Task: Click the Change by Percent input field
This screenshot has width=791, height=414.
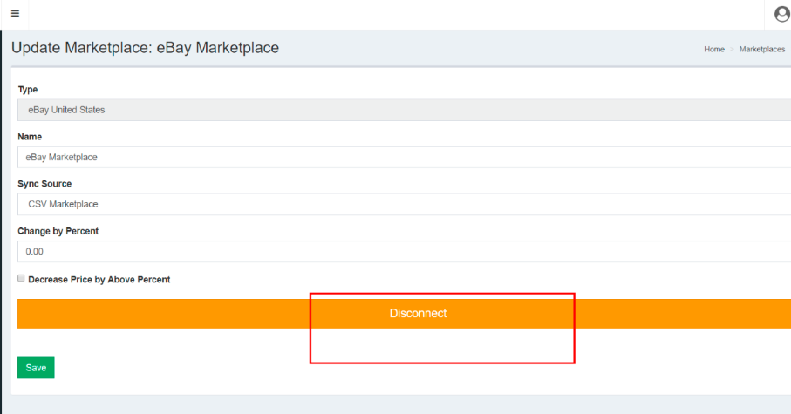Action: coord(404,252)
